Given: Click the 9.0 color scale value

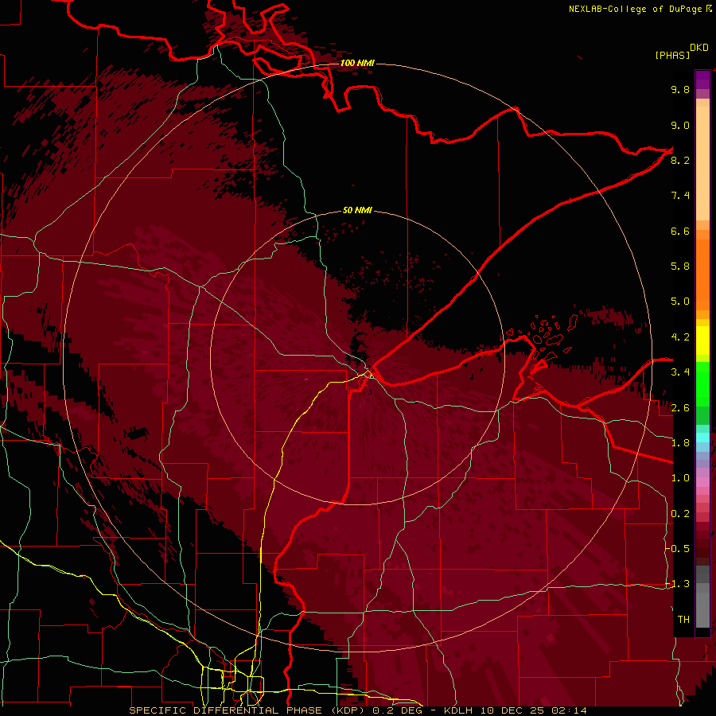Looking at the screenshot, I should click(680, 125).
